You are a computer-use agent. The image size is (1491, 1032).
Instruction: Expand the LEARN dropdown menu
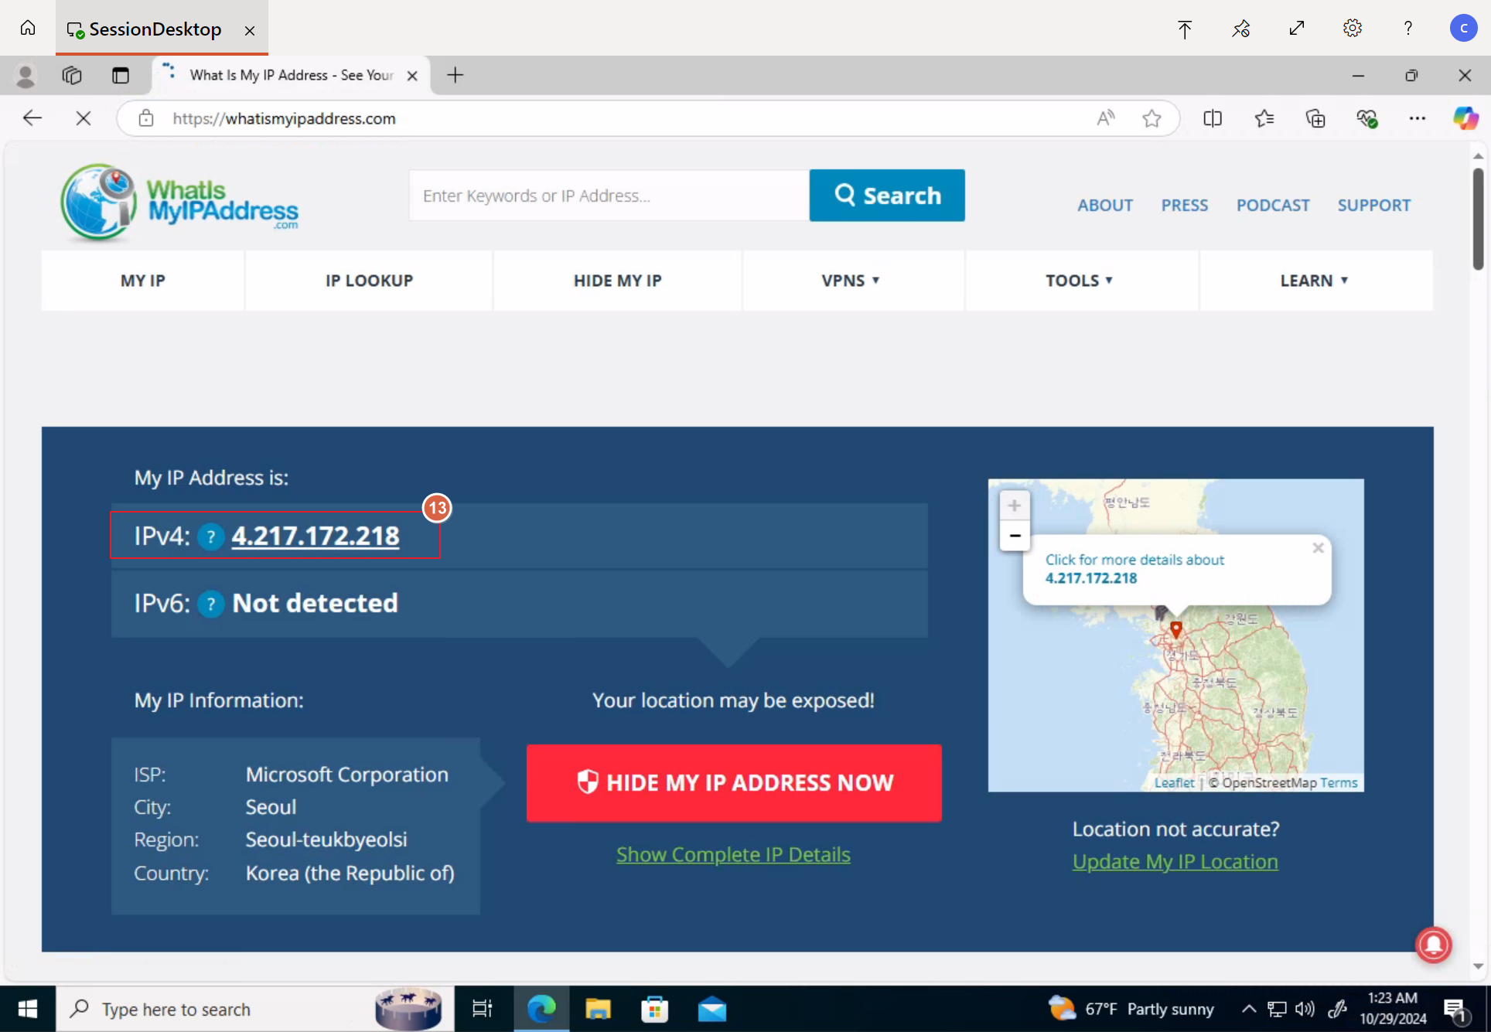coord(1314,281)
